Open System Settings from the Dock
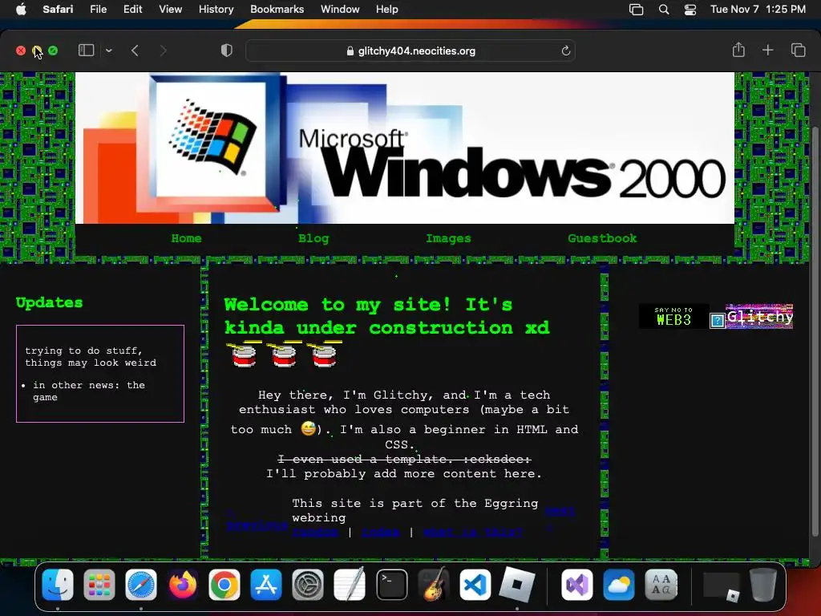This screenshot has height=616, width=821. (x=307, y=585)
